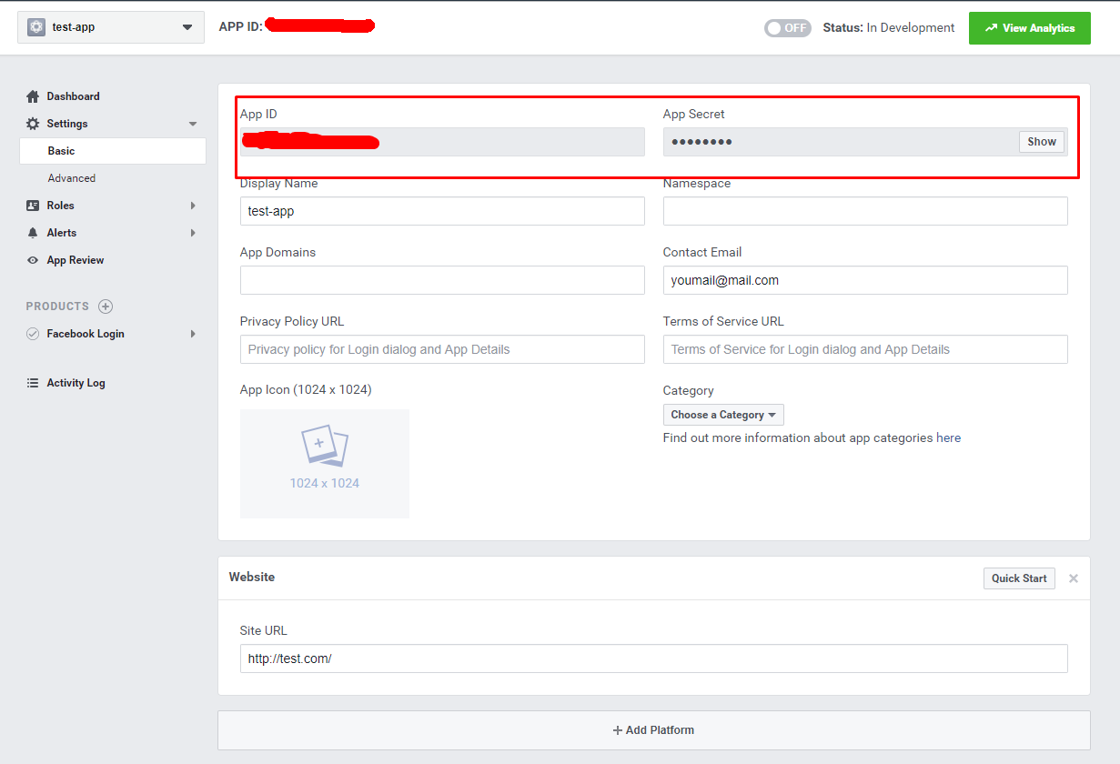
Task: Click the Settings gear icon in sidebar
Action: tap(33, 124)
